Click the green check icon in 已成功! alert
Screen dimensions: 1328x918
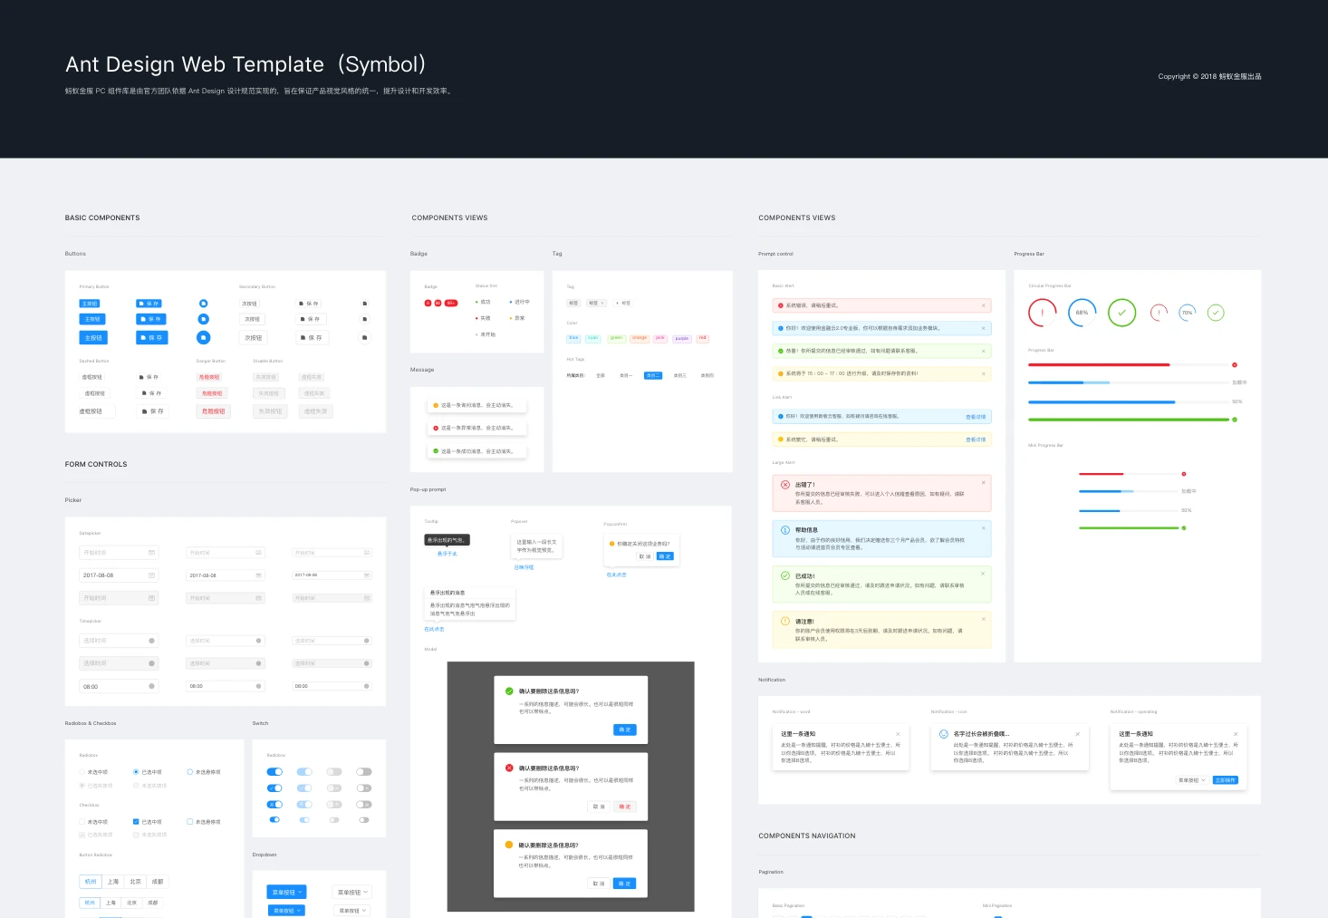pyautogui.click(x=785, y=575)
